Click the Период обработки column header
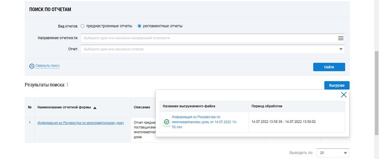 pyautogui.click(x=266, y=106)
